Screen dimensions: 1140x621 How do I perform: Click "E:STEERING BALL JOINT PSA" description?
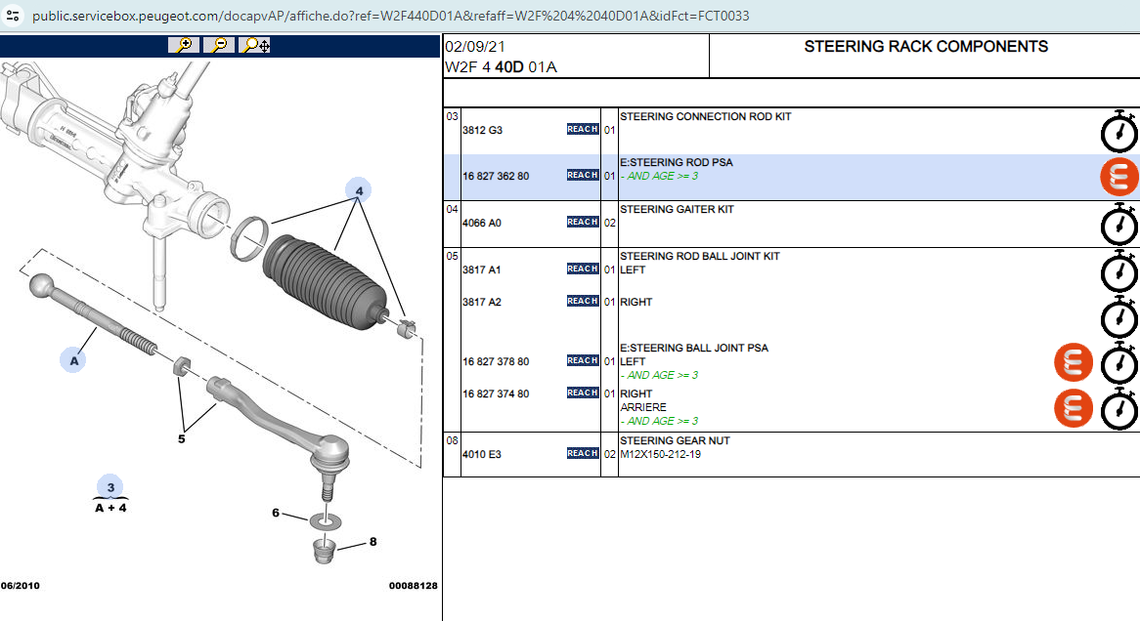coord(693,348)
